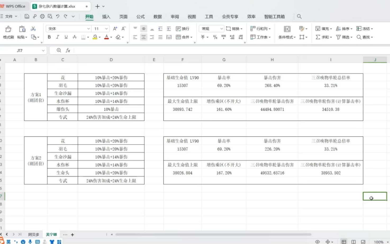Click the 查找 find button

tap(365, 37)
